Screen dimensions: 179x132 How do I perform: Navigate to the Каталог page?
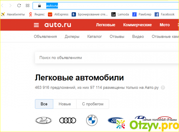pyautogui.click(x=94, y=37)
